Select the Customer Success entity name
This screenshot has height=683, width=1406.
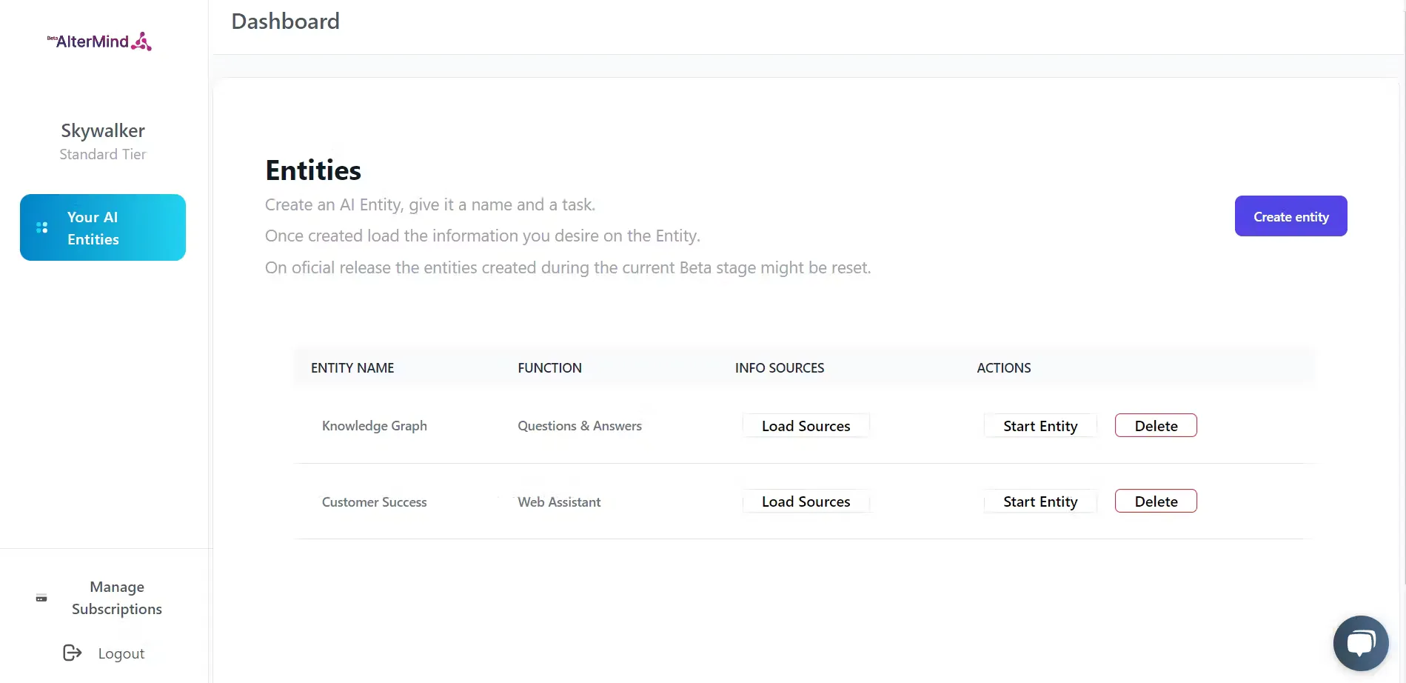[374, 502]
